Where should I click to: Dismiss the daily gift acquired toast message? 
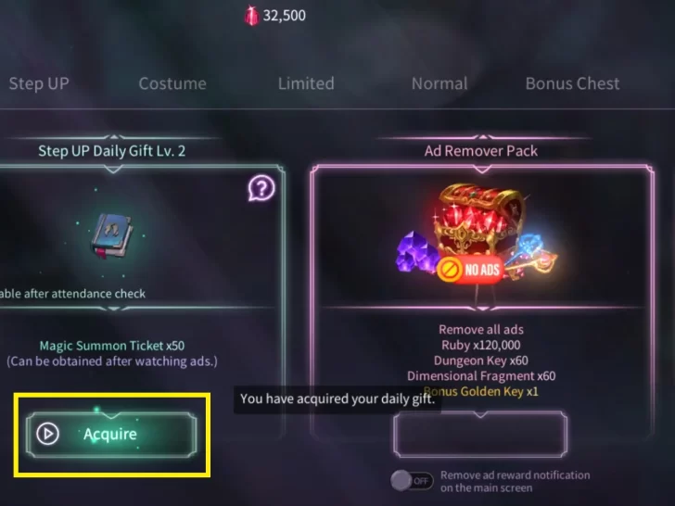(x=337, y=398)
